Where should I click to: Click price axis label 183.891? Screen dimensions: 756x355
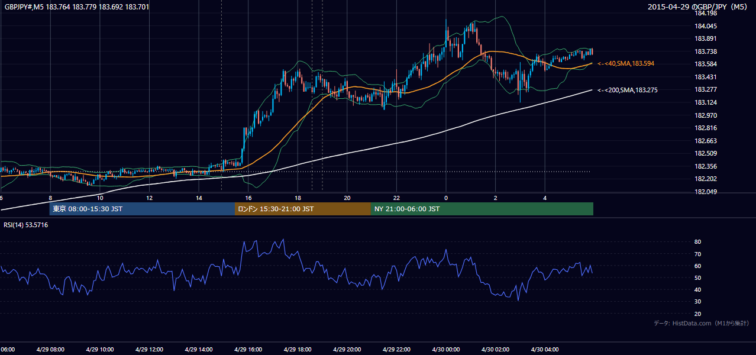[x=706, y=38]
